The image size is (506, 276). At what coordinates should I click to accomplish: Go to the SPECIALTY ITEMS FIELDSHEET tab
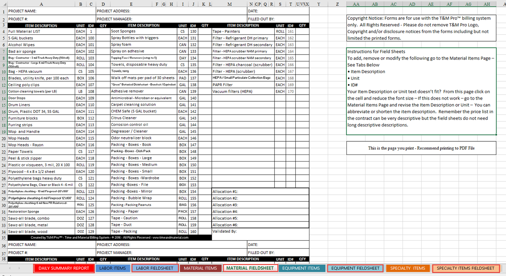click(x=466, y=268)
